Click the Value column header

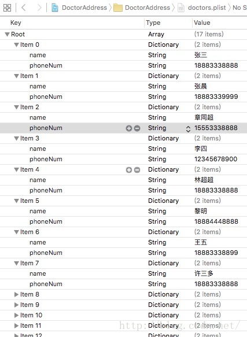click(202, 23)
